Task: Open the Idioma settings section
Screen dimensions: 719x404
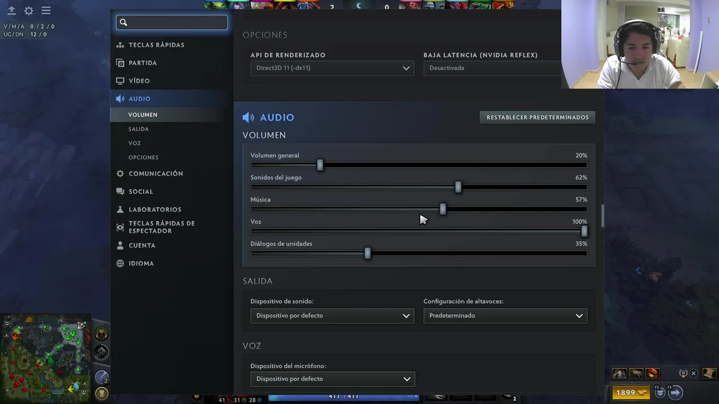Action: (141, 263)
